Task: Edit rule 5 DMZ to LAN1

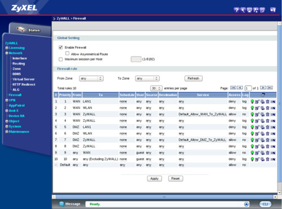Action: pos(257,127)
